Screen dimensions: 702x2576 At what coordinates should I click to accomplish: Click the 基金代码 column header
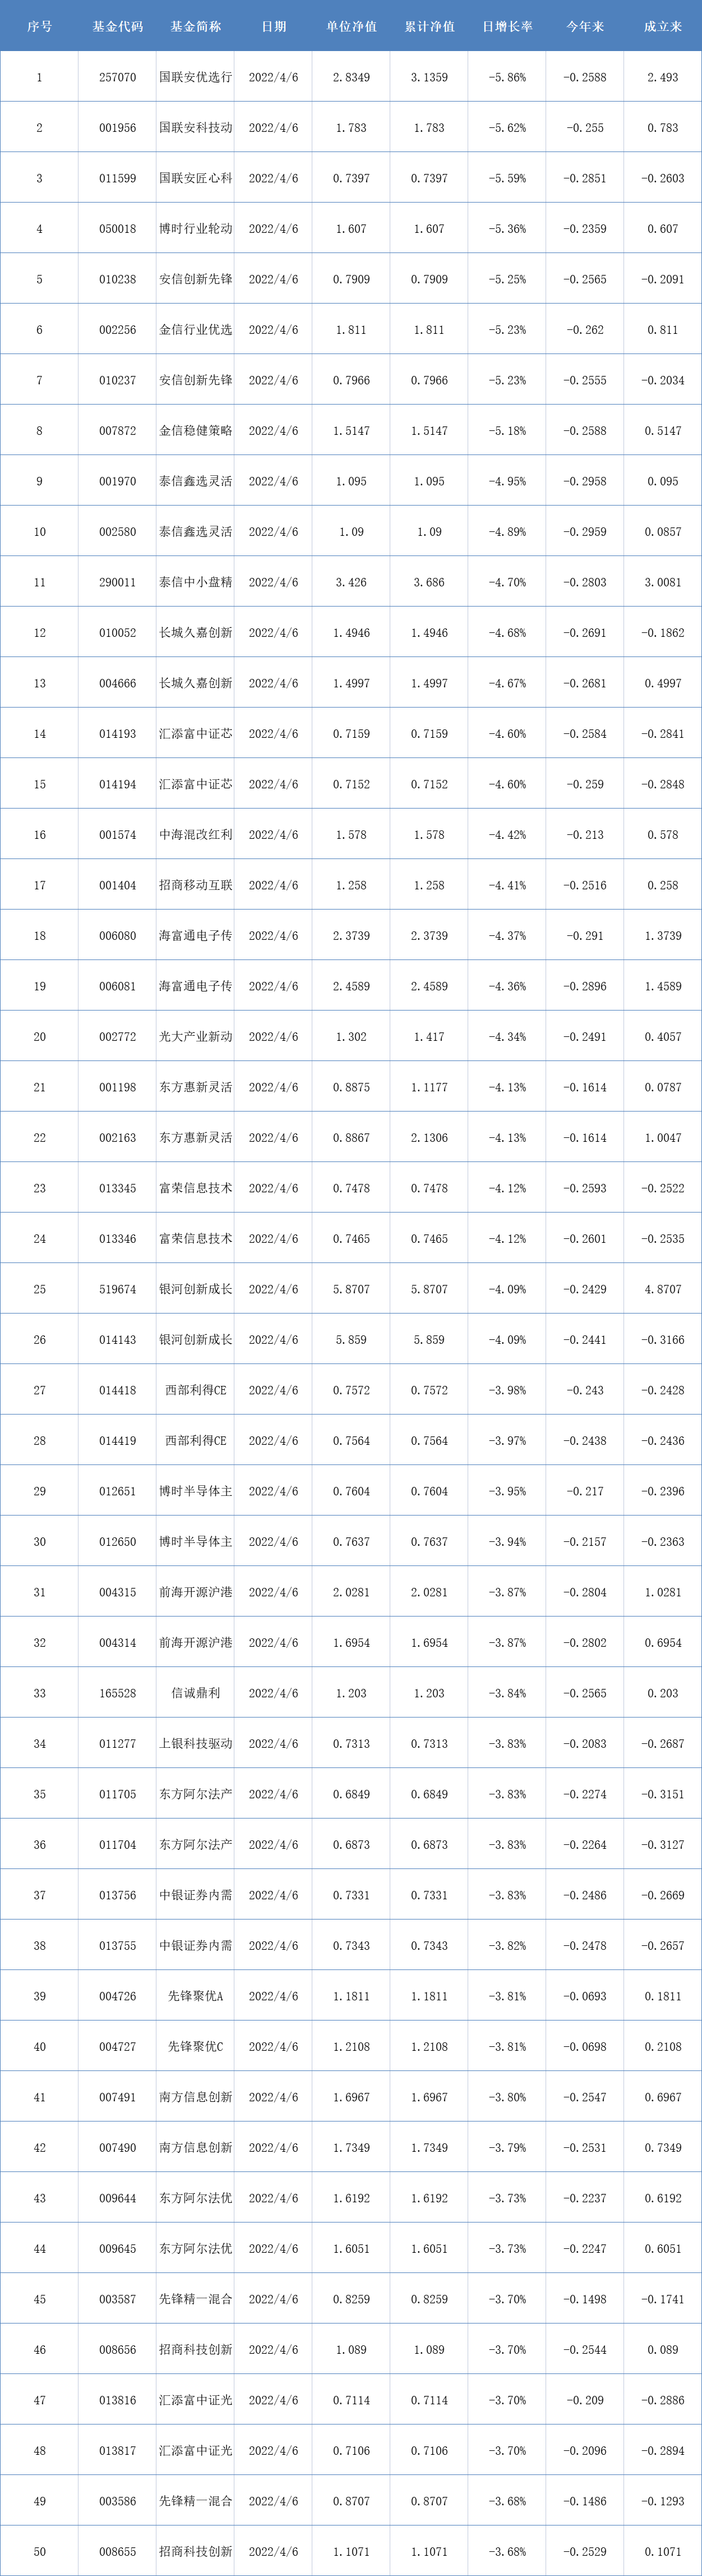click(117, 26)
